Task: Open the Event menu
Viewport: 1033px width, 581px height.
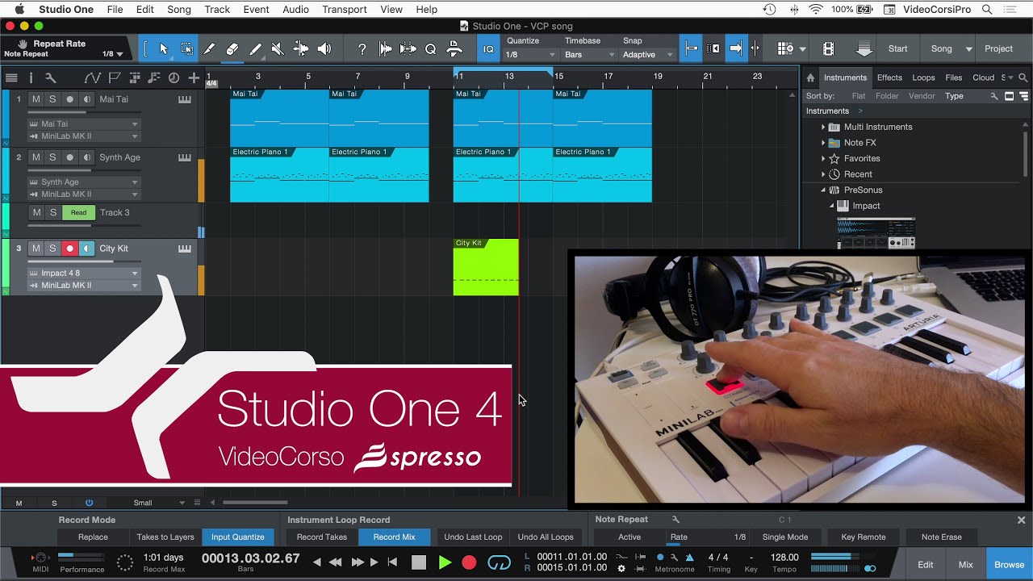Action: click(256, 10)
